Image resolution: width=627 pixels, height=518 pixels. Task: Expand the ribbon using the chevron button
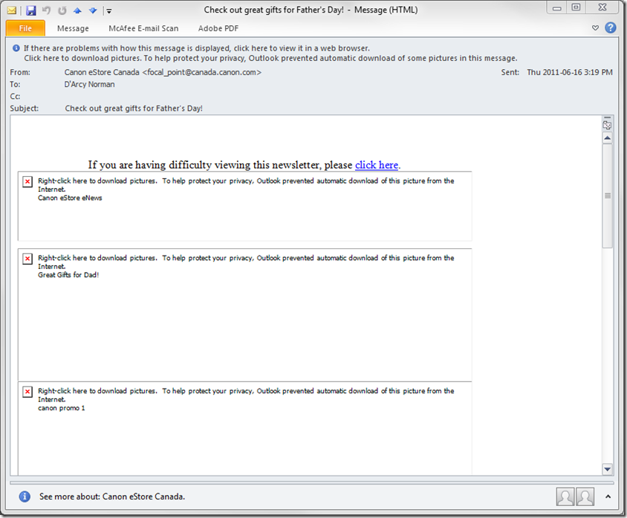(595, 28)
